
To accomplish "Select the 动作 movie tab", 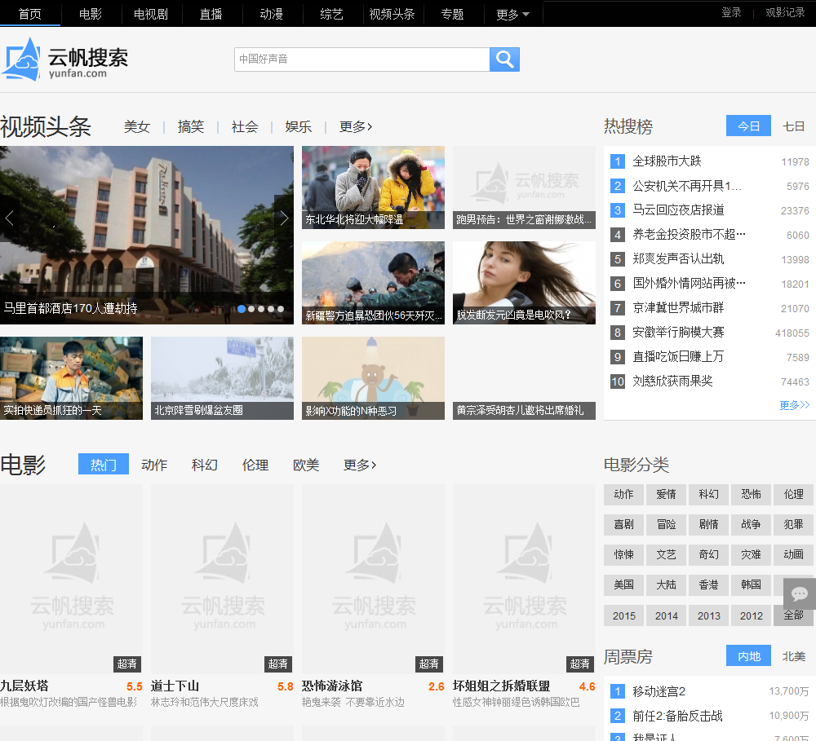I will click(154, 465).
